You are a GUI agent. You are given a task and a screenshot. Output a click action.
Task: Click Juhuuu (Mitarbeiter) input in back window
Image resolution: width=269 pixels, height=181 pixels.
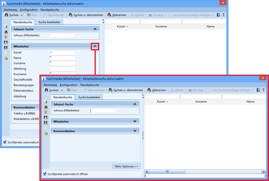pyautogui.click(x=63, y=36)
